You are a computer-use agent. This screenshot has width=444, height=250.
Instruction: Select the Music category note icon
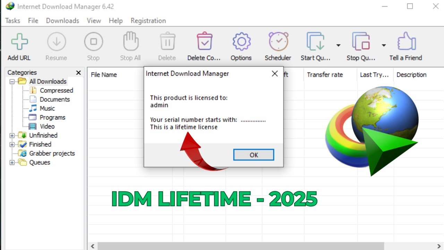tap(33, 108)
